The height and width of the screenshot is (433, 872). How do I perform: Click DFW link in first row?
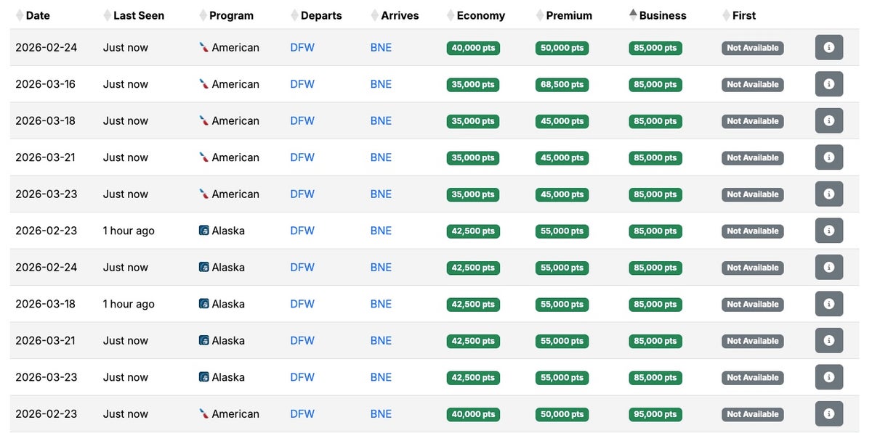(x=302, y=48)
